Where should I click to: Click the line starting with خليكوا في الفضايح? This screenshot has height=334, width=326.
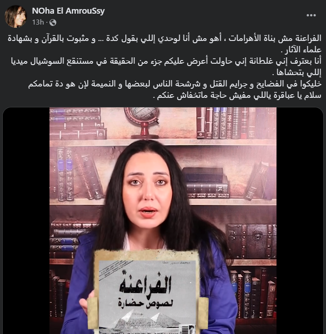(x=175, y=84)
